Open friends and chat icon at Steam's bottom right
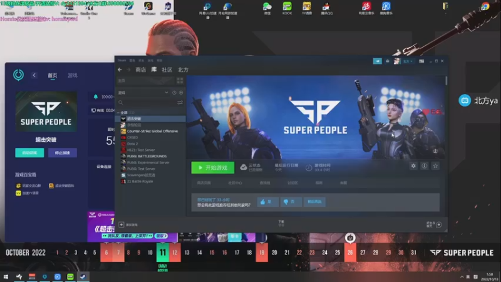 439,225
